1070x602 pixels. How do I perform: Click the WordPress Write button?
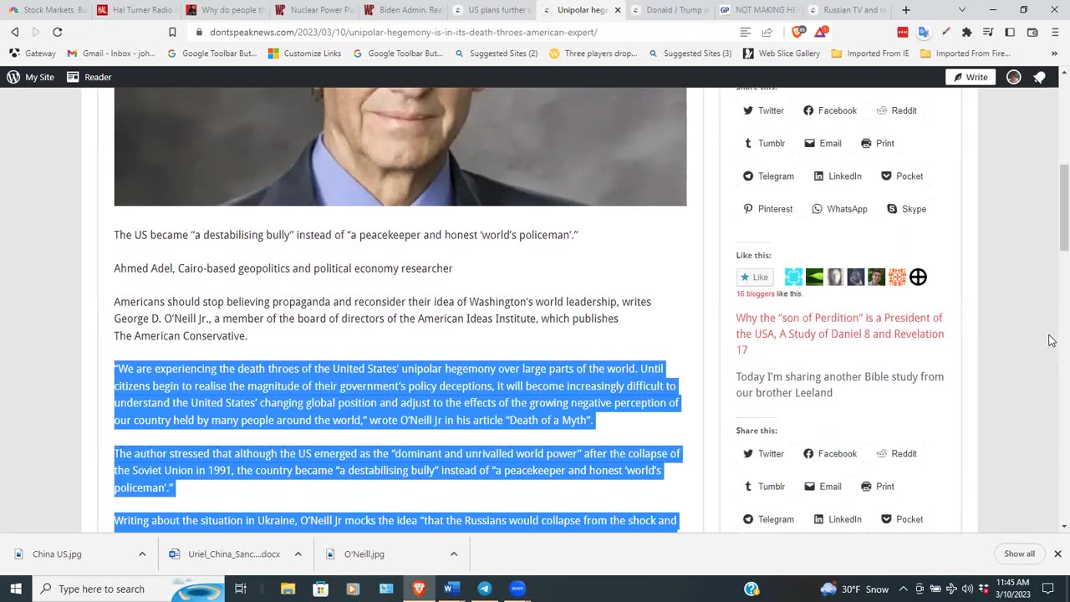pos(970,77)
